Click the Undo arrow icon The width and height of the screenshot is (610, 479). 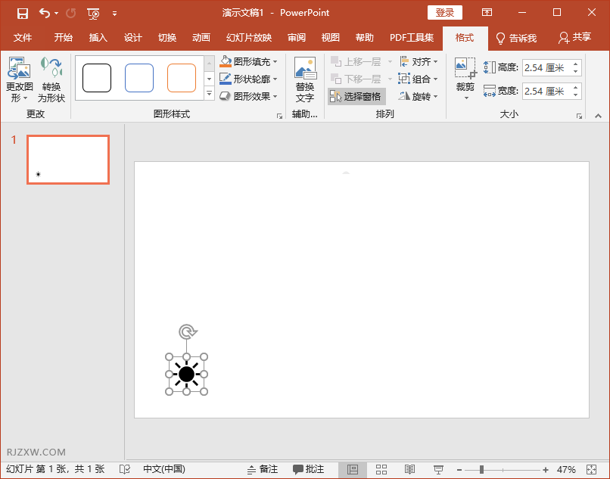pyautogui.click(x=45, y=13)
